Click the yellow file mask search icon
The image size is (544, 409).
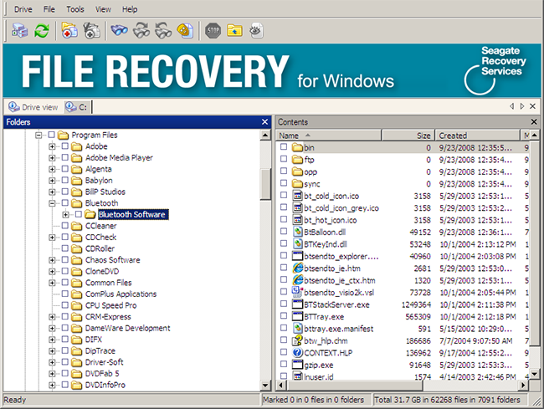click(185, 31)
